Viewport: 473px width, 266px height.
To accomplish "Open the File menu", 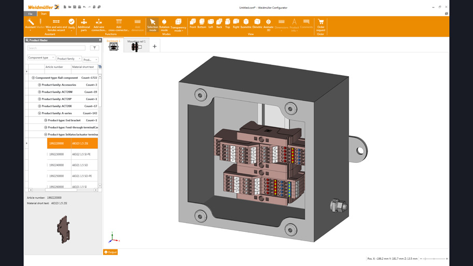I will [x=31, y=14].
